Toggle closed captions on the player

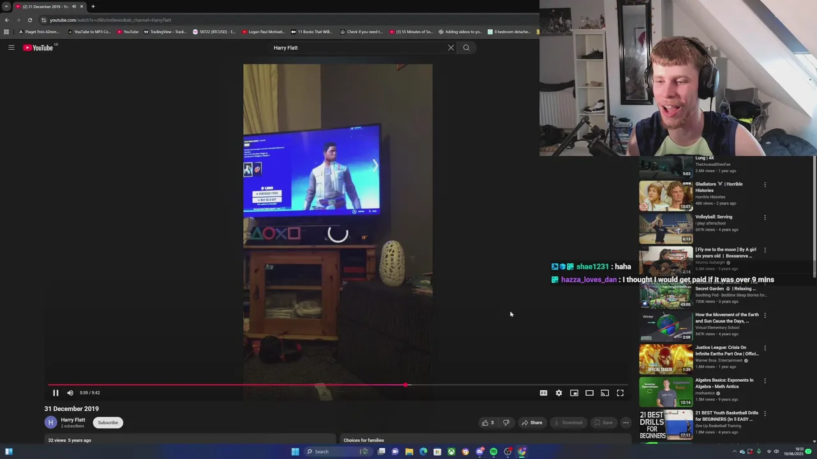(544, 393)
